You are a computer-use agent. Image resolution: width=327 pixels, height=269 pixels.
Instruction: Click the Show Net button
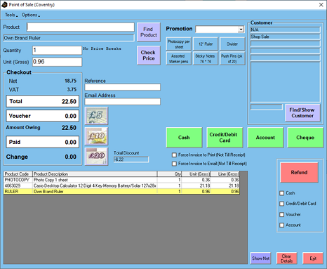point(260,258)
